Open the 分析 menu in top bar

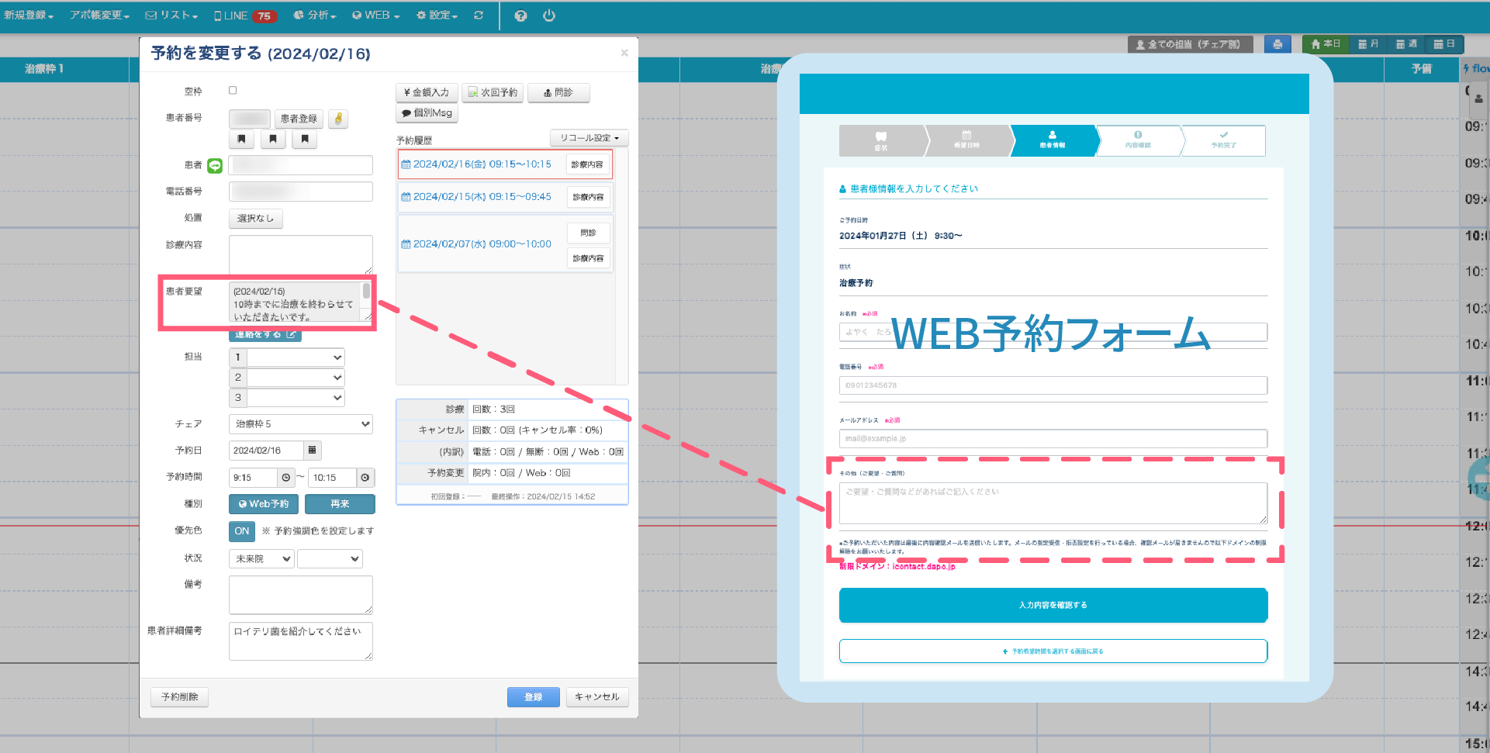[x=315, y=16]
